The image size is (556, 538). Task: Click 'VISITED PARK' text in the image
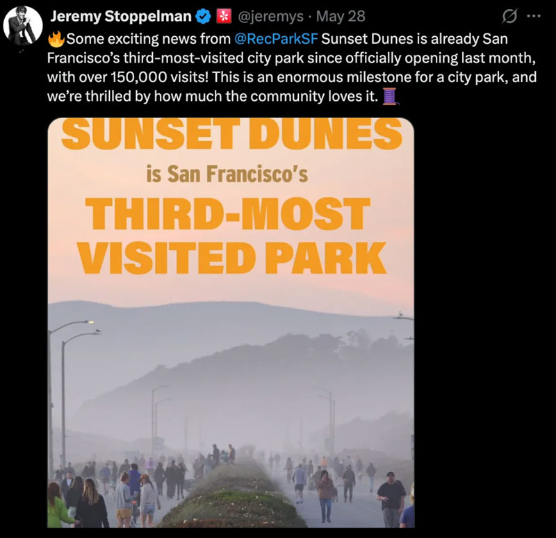pos(231,257)
